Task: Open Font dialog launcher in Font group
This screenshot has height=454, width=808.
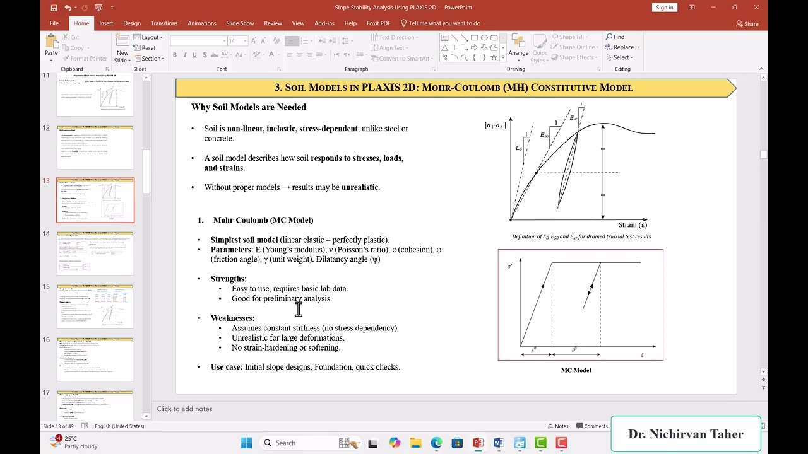Action: coord(278,69)
